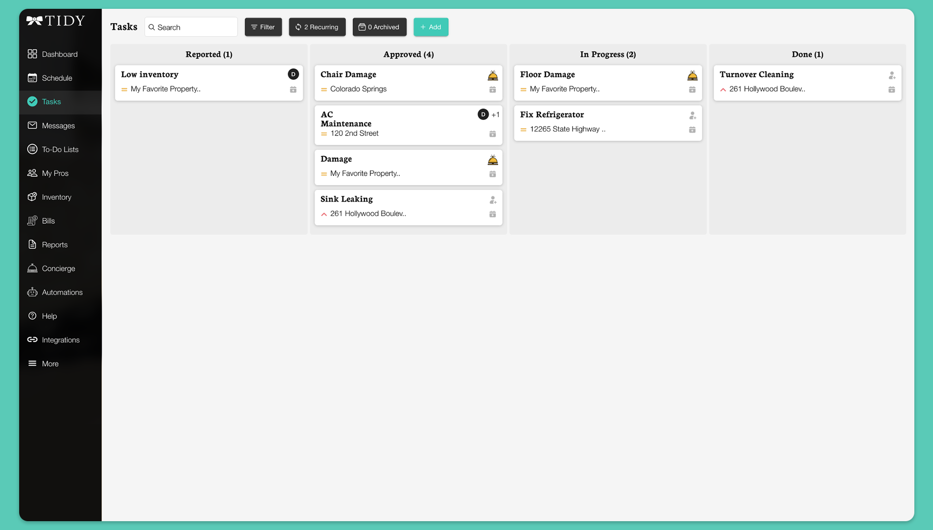Click the concierge bell on Chair Damage card
Viewport: 933px width, 530px height.
coord(493,76)
